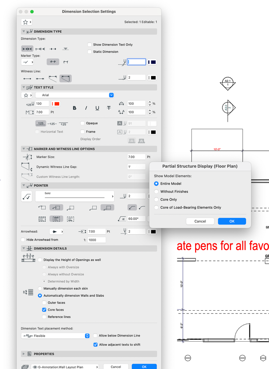Image resolution: width=269 pixels, height=369 pixels.
Task: Select the base-line dimension type icon
Action: click(53, 49)
